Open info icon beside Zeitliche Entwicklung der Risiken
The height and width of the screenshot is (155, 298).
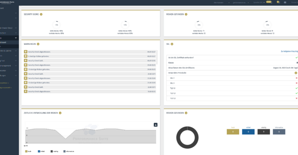60,113
